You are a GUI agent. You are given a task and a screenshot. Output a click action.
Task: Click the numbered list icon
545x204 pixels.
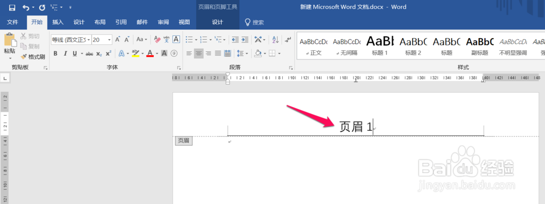click(x=204, y=40)
